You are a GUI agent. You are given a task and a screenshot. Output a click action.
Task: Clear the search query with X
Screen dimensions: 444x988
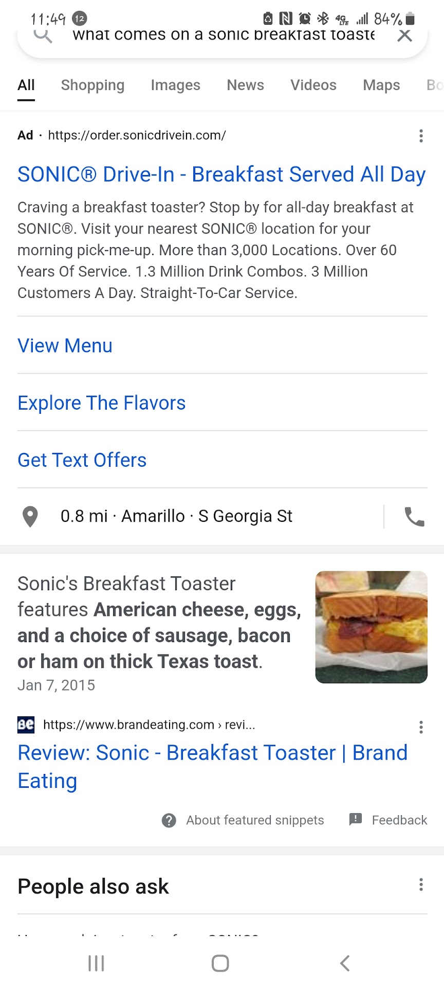pos(405,36)
